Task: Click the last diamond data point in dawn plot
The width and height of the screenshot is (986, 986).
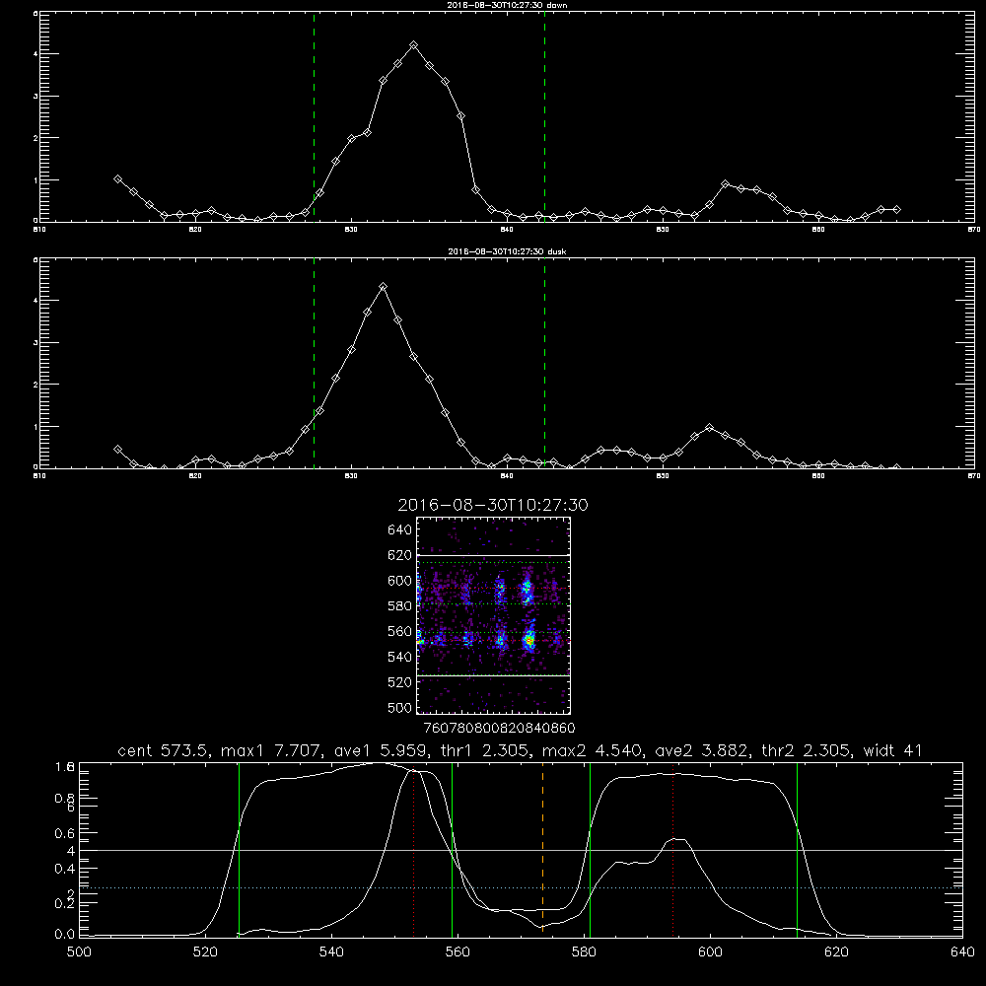Action: [x=896, y=209]
